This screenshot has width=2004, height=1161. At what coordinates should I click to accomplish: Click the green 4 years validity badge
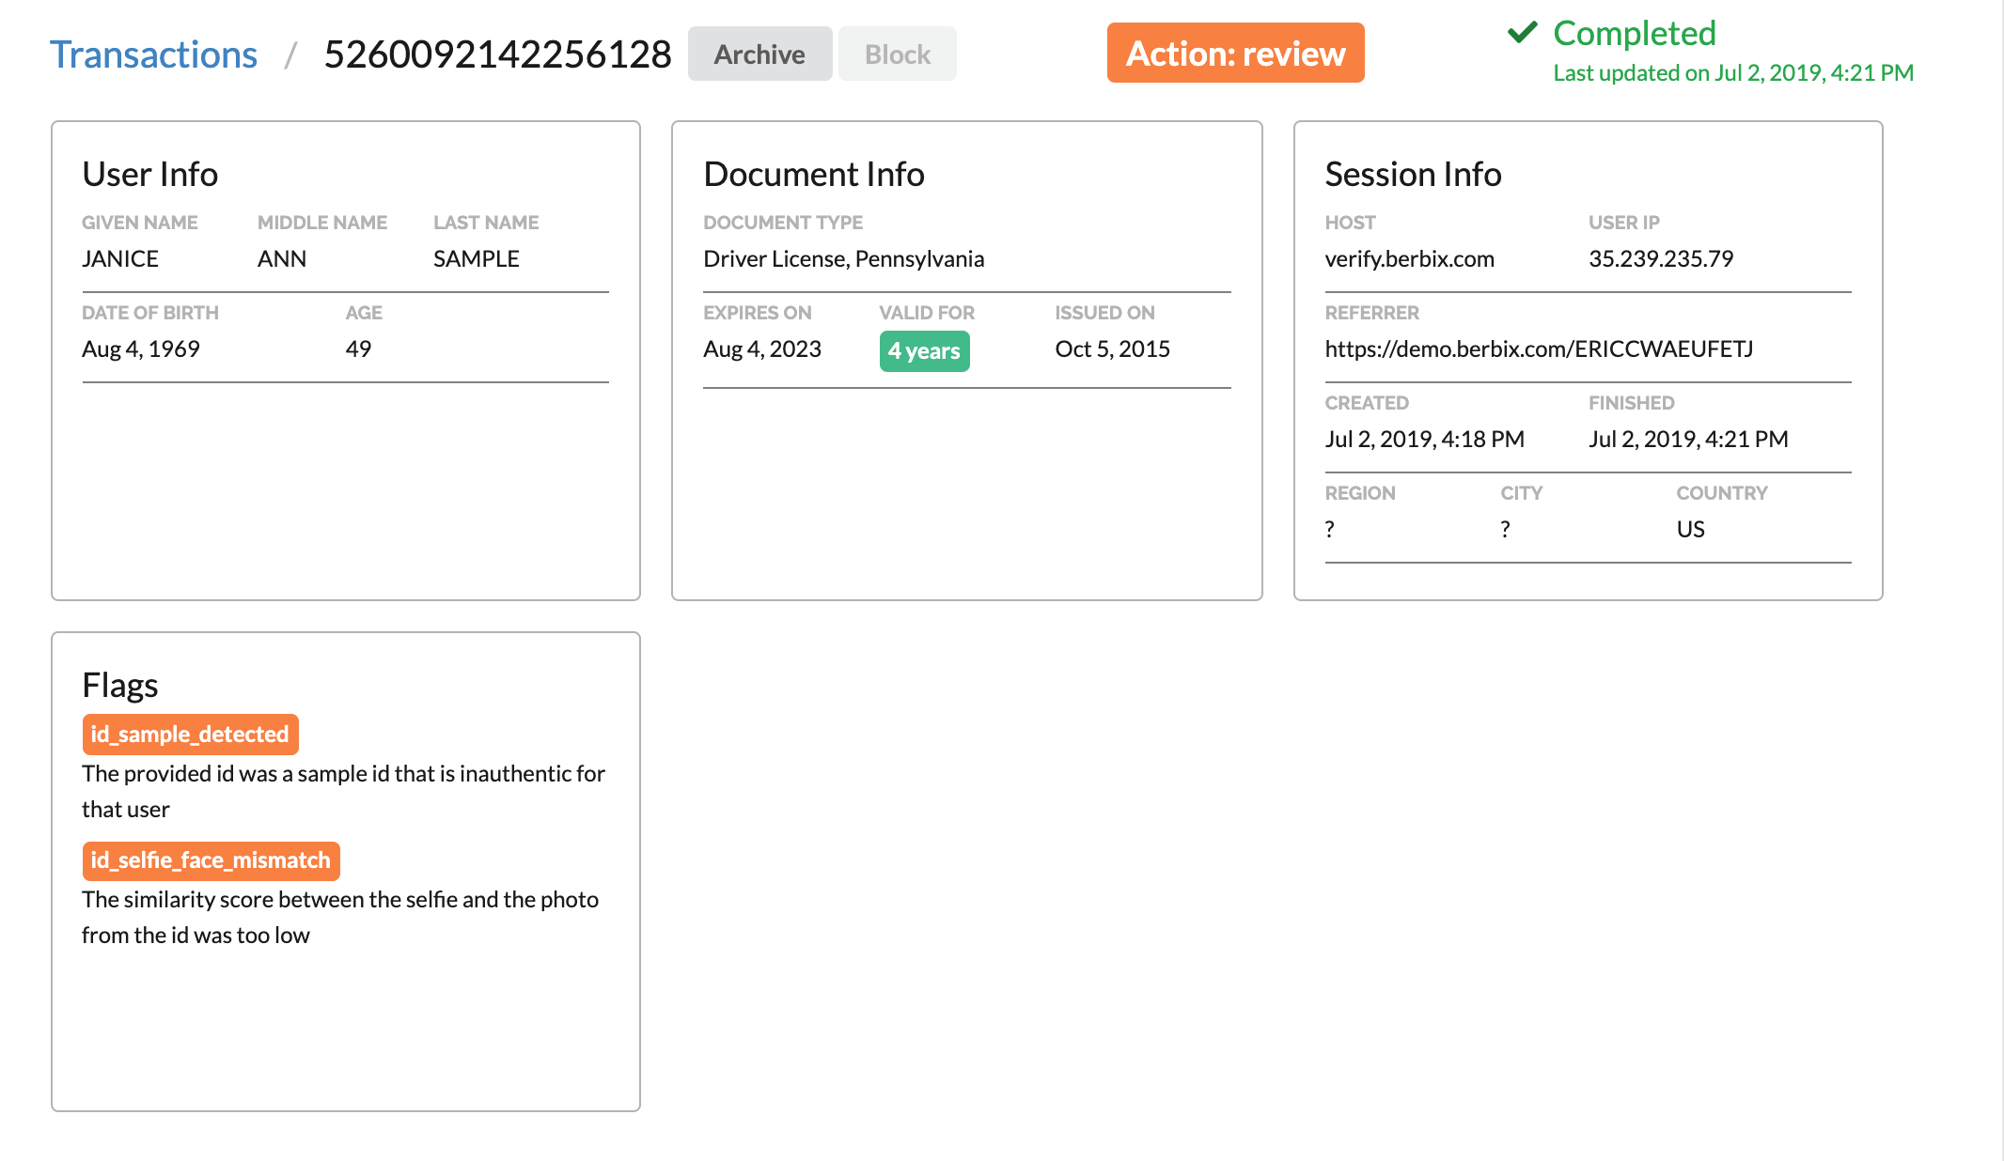tap(924, 351)
